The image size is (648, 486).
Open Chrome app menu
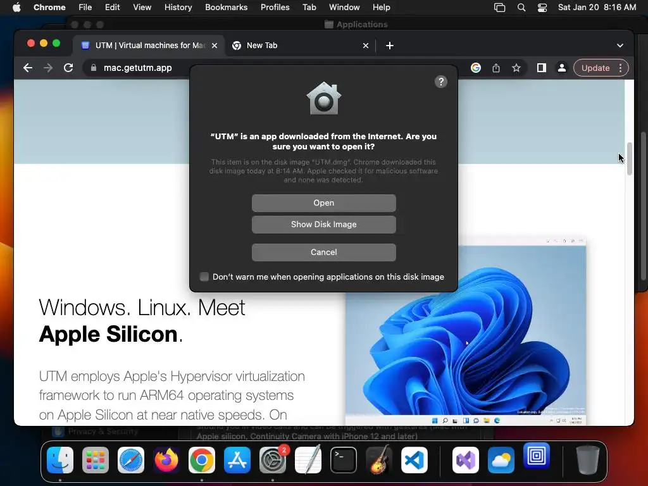[49, 7]
